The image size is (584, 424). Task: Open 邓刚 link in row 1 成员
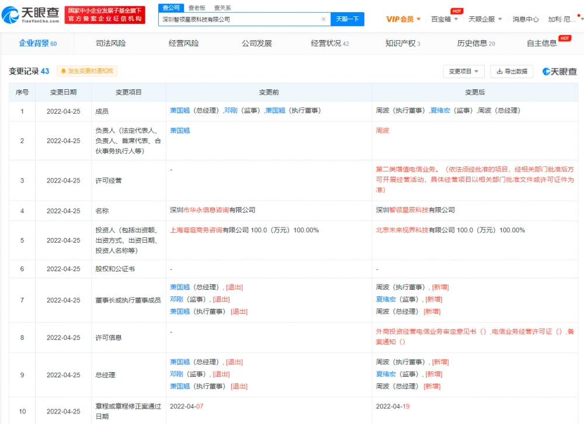231,110
